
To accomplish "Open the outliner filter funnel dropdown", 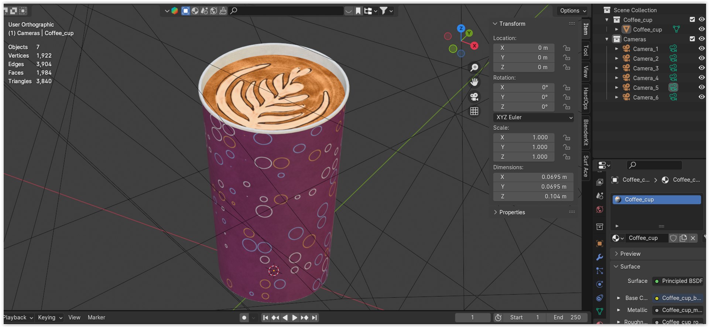I will tap(386, 11).
